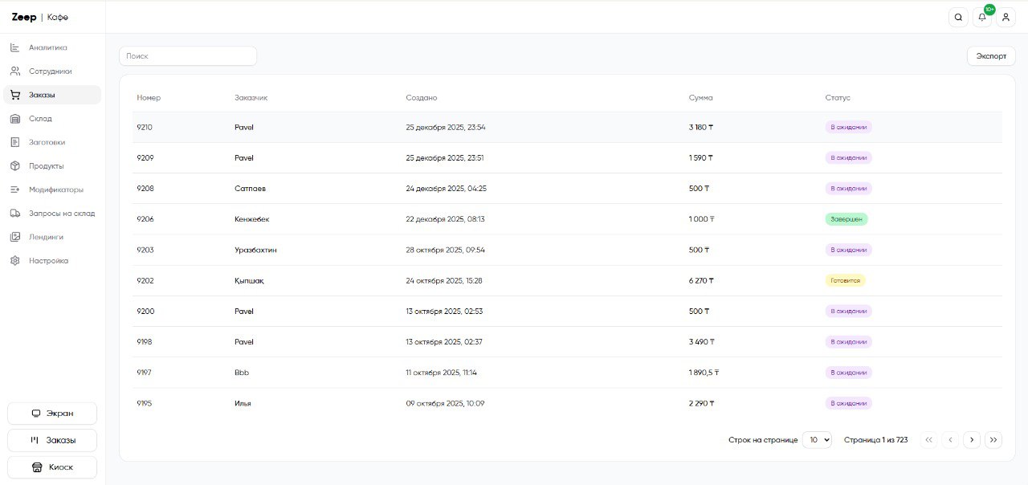Open the user profile icon
The height and width of the screenshot is (485, 1028).
[1006, 17]
